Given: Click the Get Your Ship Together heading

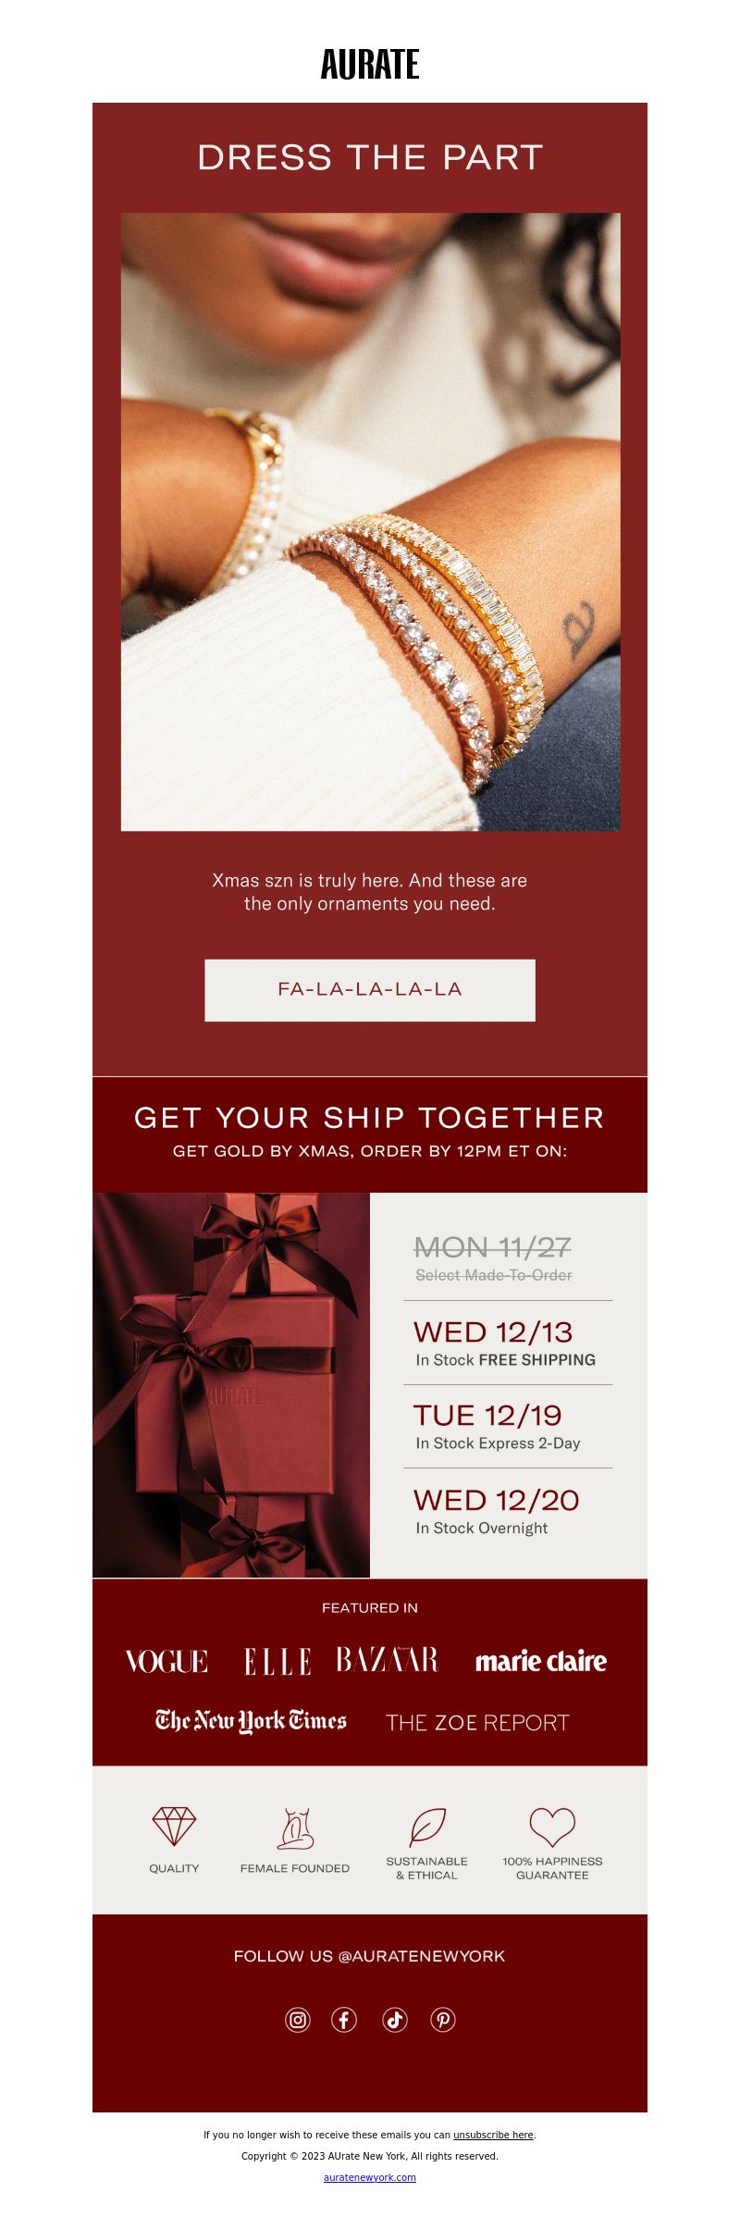Looking at the screenshot, I should pyautogui.click(x=370, y=1118).
